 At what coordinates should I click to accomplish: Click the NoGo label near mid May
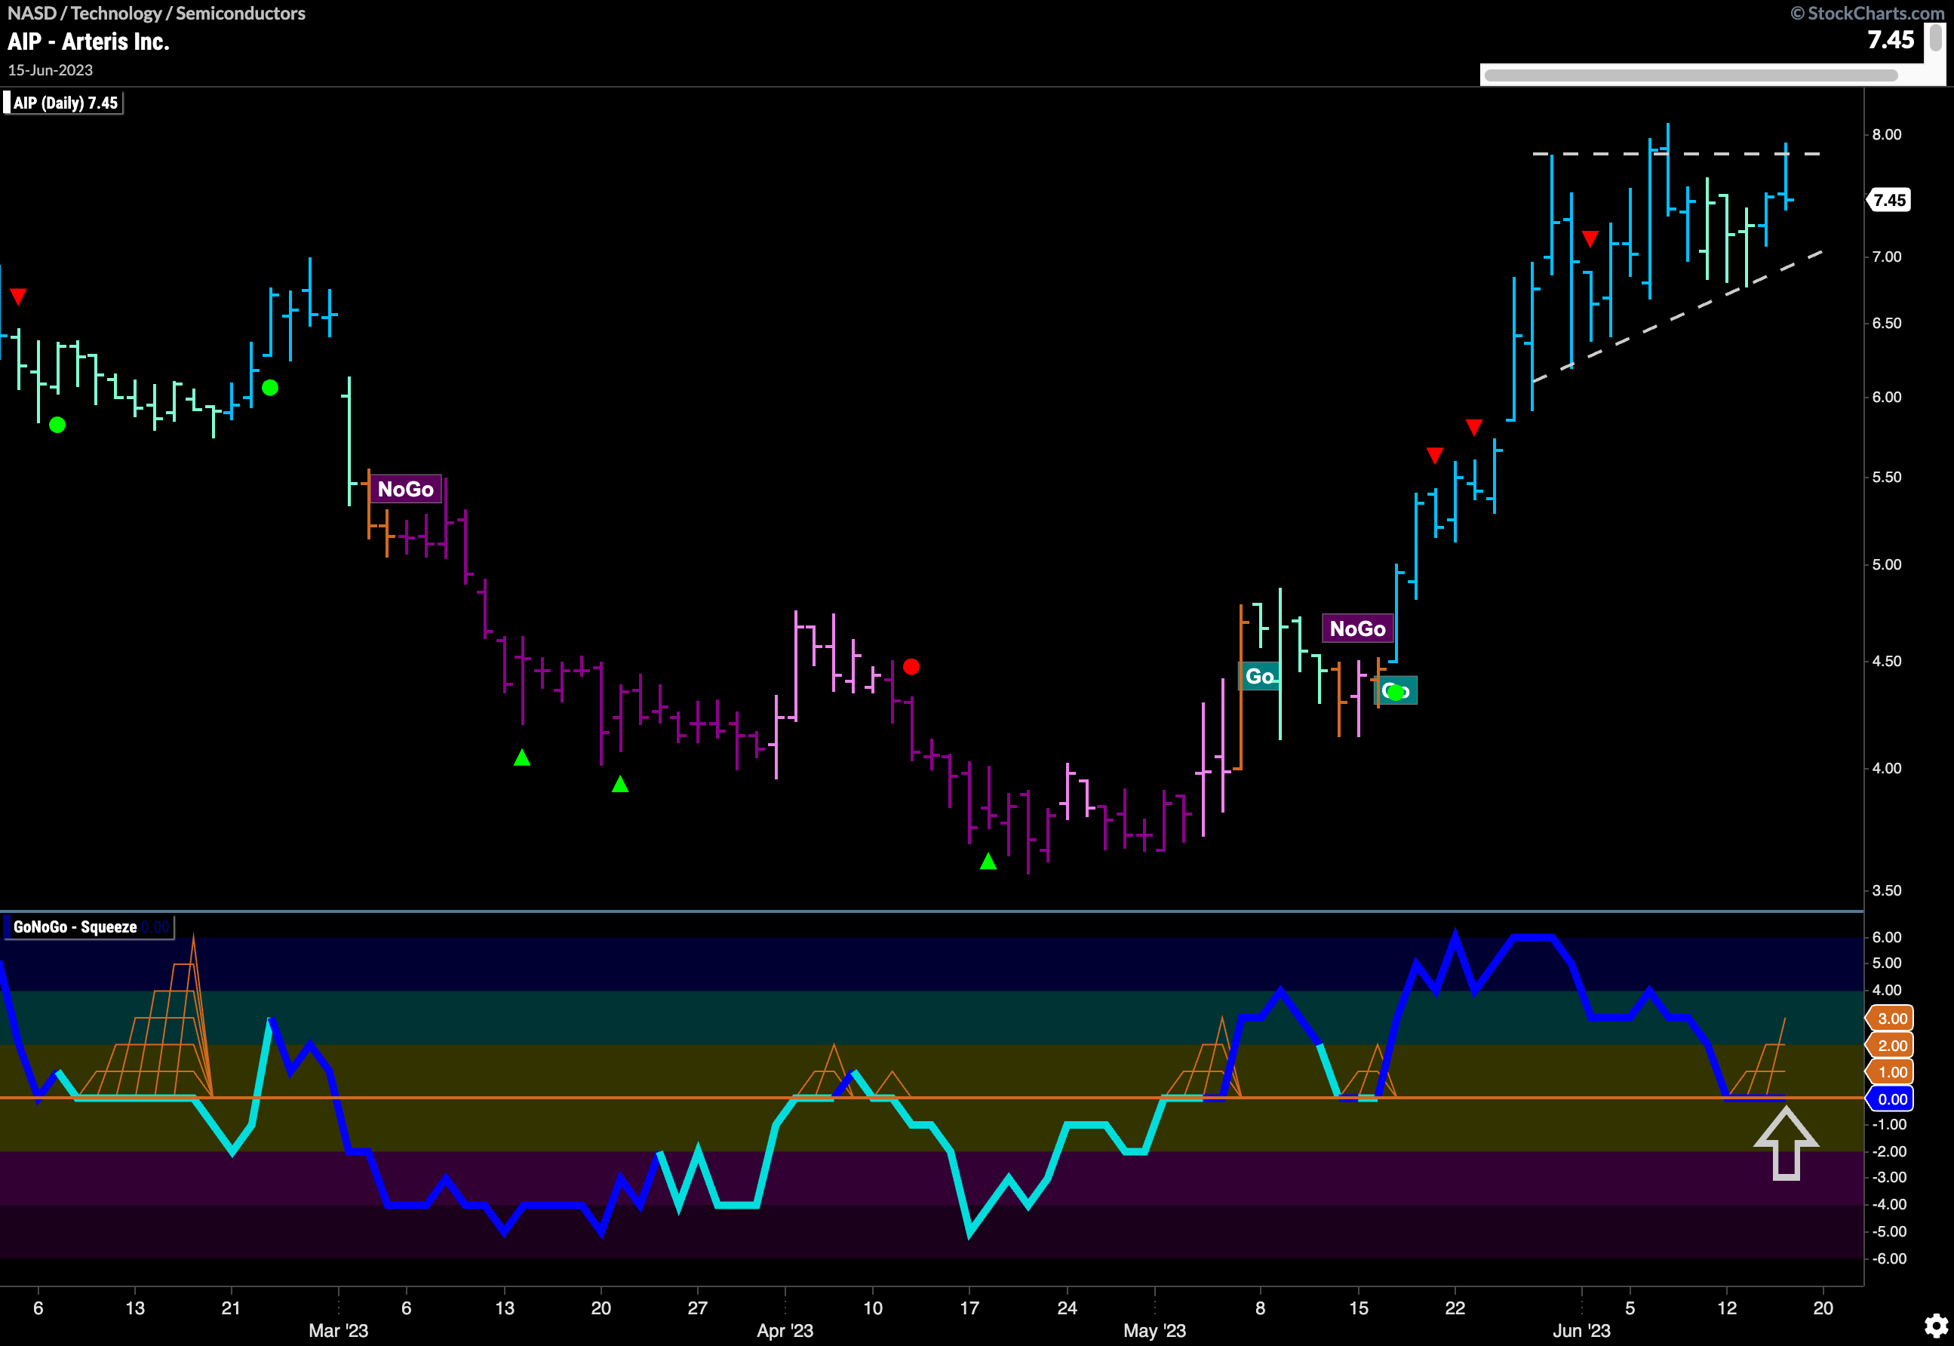pos(1357,628)
